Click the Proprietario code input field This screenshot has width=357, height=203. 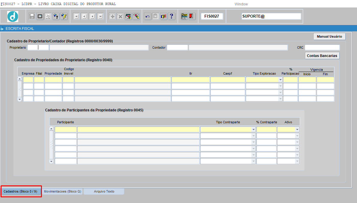38,47
